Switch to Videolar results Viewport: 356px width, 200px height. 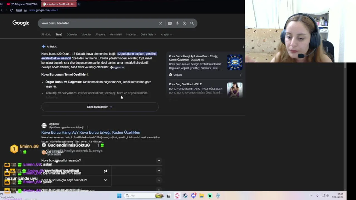(86, 34)
